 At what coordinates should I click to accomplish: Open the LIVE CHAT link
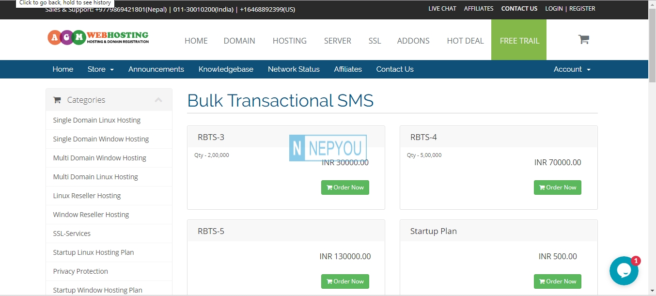(442, 9)
